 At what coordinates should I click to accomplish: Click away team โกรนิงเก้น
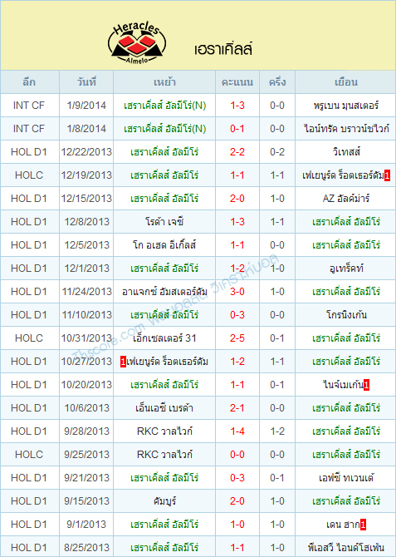tap(346, 315)
